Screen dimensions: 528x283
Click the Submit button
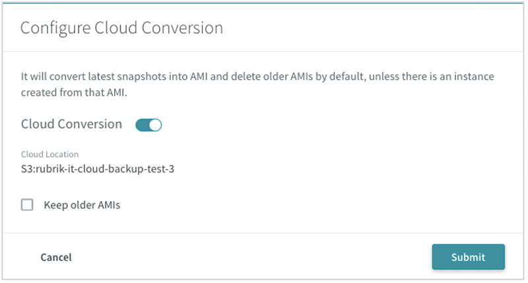[x=468, y=257]
